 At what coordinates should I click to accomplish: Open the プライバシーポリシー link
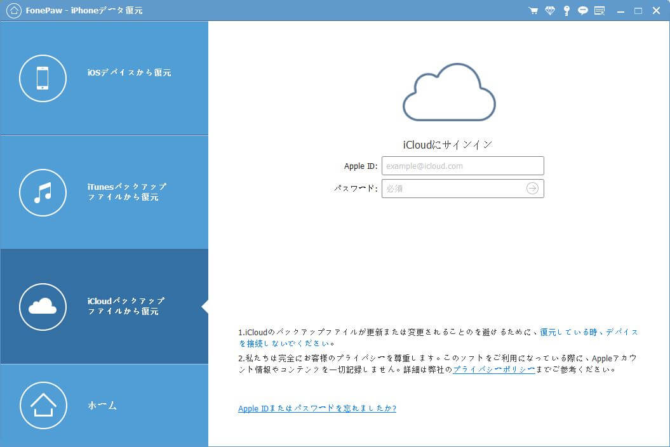(x=494, y=370)
